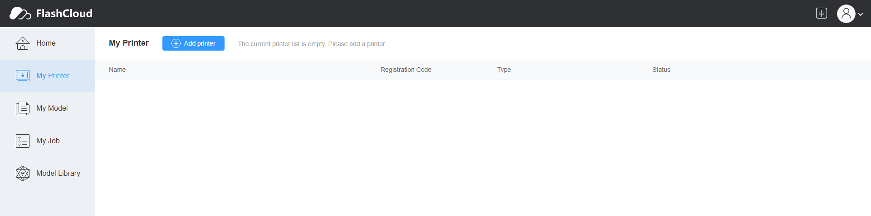Click the My Model document icon
Image resolution: width=871 pixels, height=216 pixels.
(23, 108)
